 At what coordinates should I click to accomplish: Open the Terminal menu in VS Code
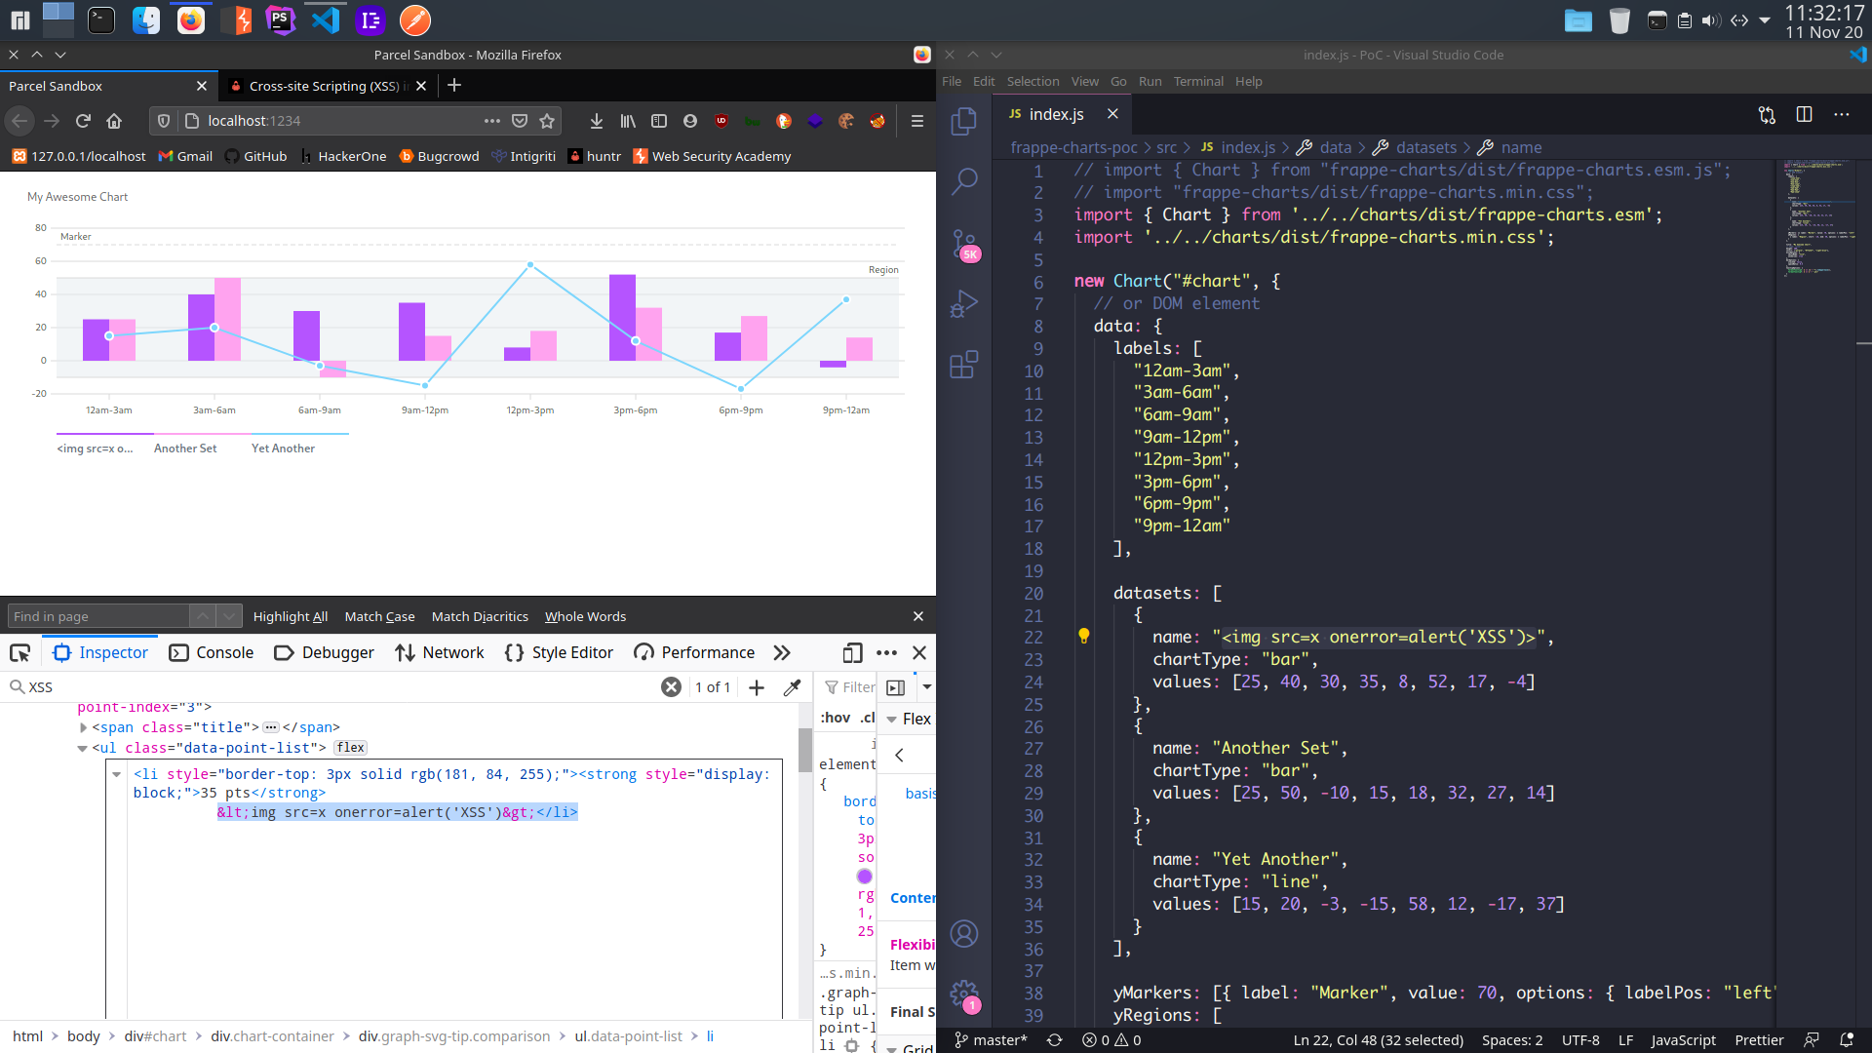(1197, 81)
